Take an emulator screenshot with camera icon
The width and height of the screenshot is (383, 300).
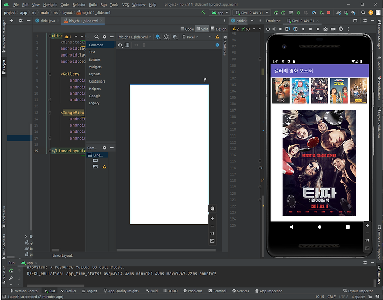[325, 29]
